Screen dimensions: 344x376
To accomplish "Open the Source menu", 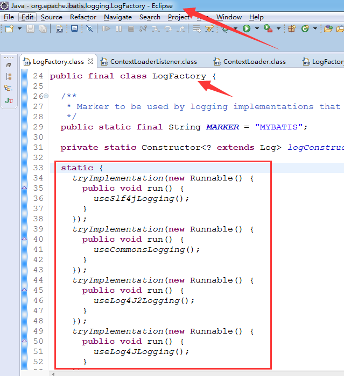I will [52, 17].
